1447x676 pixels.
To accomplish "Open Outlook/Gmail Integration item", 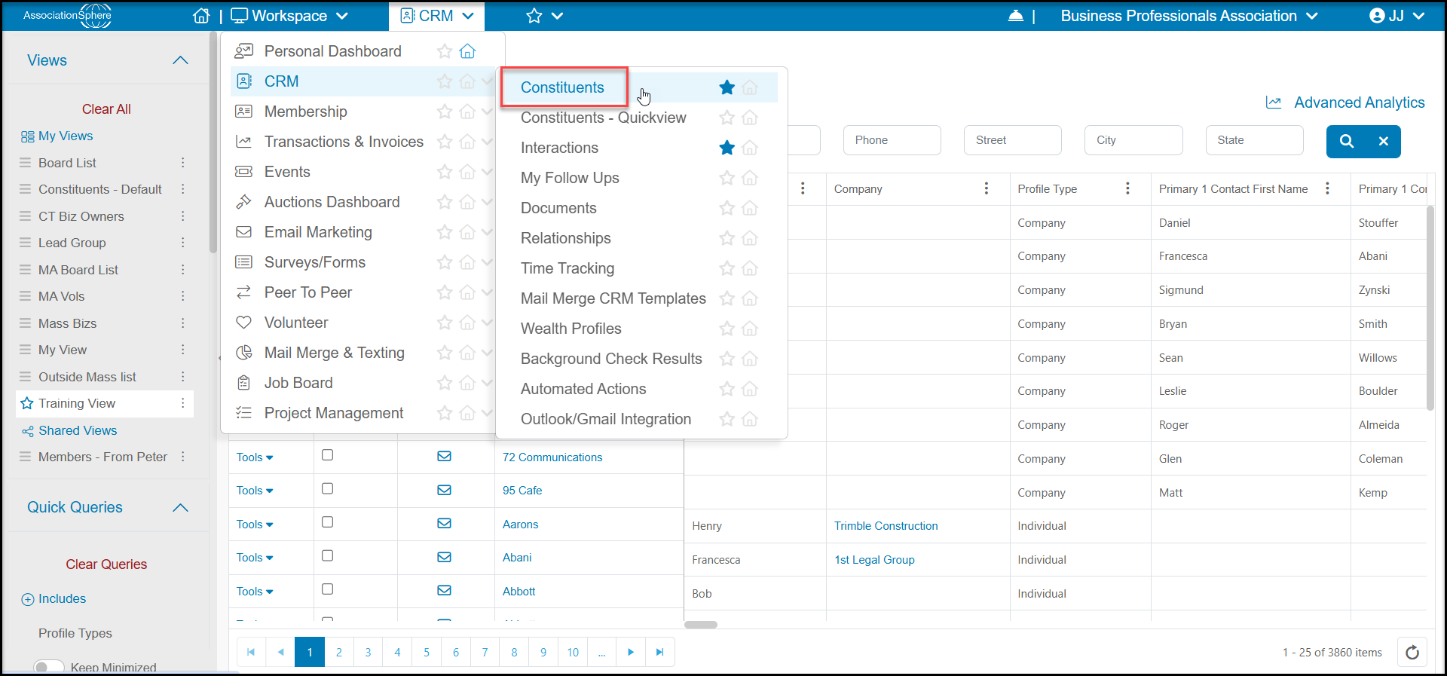I will [x=606, y=419].
